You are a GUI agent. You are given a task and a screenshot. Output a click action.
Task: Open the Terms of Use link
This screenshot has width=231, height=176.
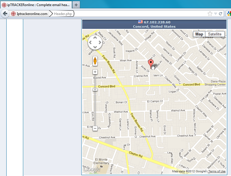coord(217,171)
